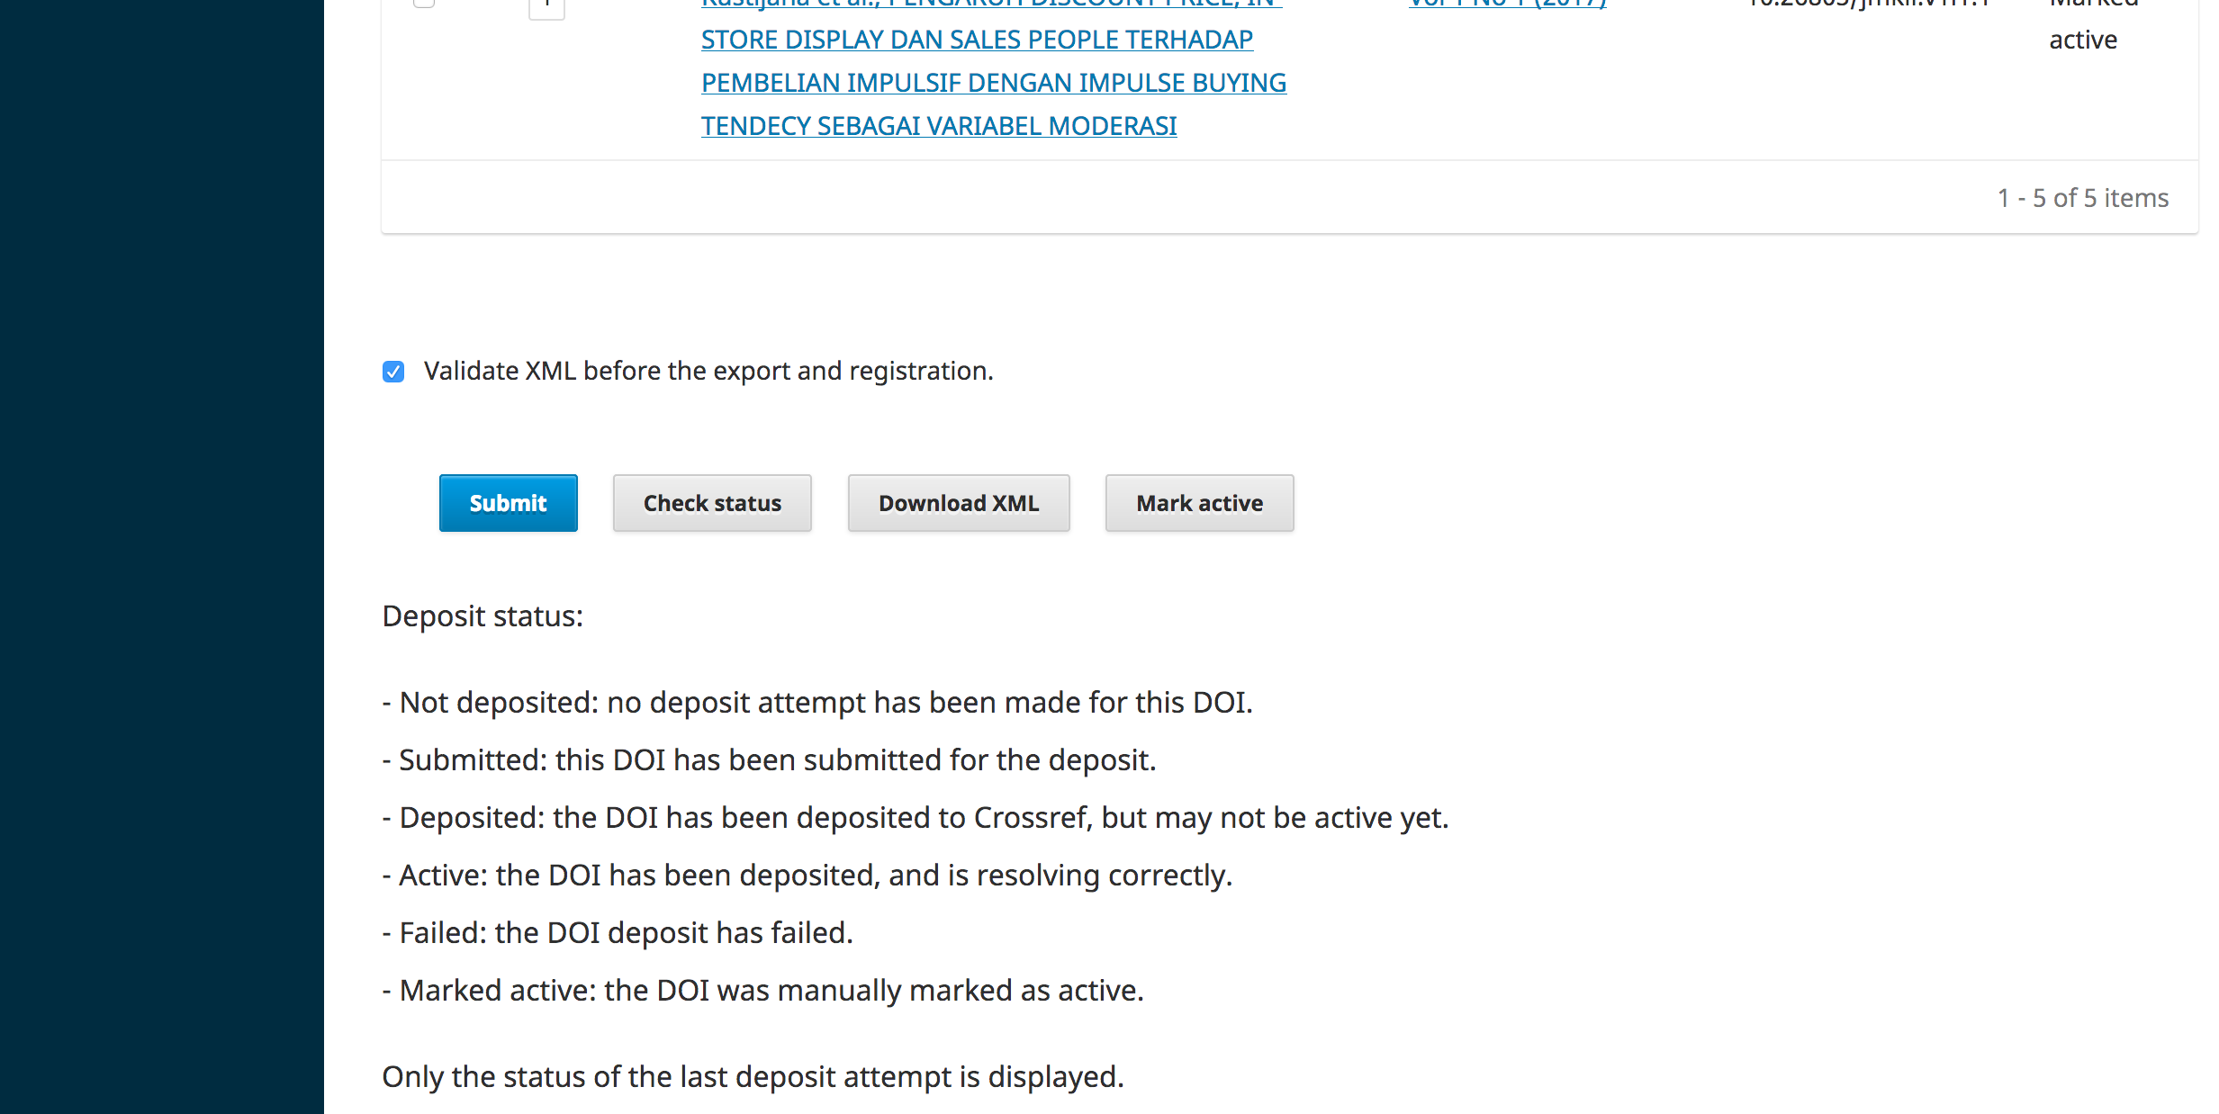2219x1114 pixels.
Task: Click the dark navy sidebar panel
Action: [x=162, y=558]
